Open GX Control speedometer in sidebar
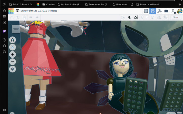The image size is (183, 114). (4, 5)
